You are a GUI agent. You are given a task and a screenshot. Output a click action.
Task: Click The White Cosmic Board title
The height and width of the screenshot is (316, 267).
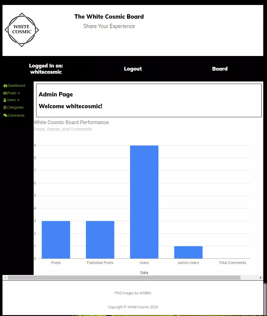[x=109, y=17]
